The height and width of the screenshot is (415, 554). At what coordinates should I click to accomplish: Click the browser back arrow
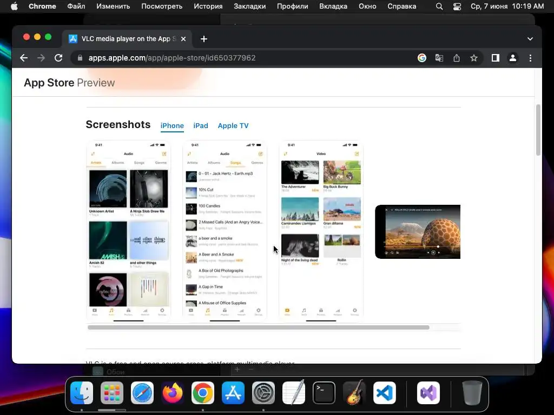tap(24, 58)
